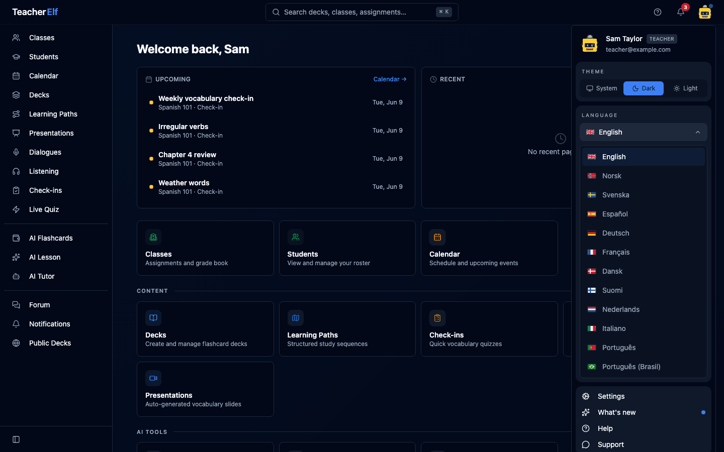Select Dark theme option
This screenshot has height=452, width=724.
(x=644, y=88)
